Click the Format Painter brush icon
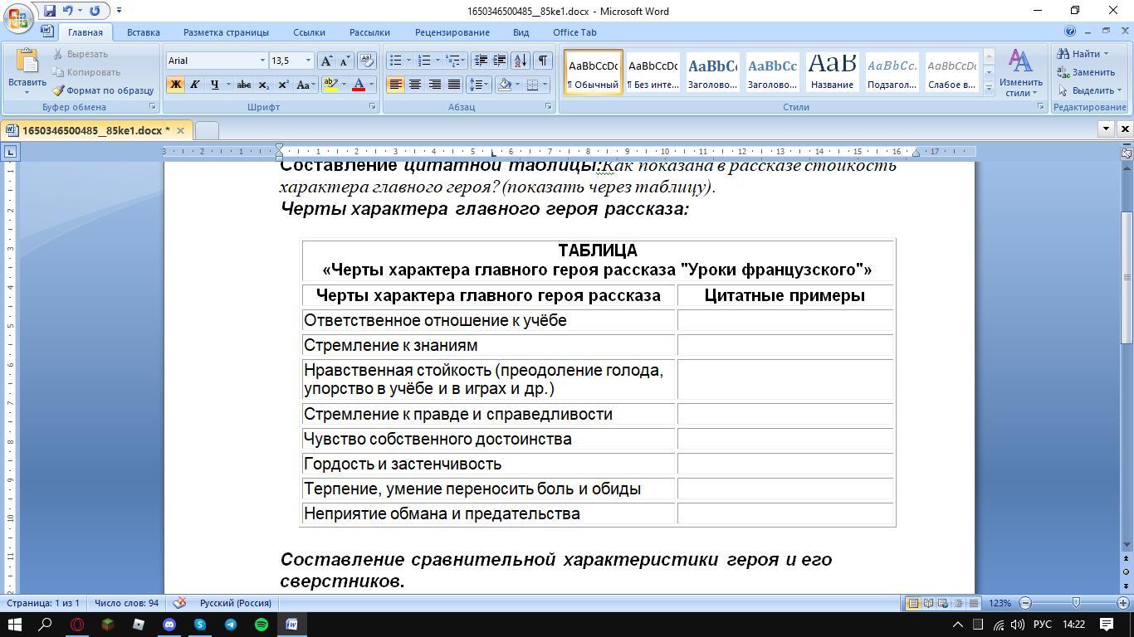 [x=58, y=90]
